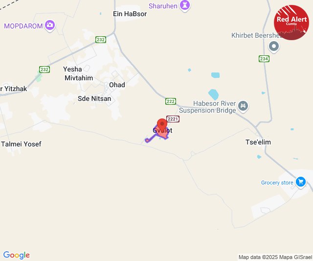Click the Habesor River Suspension Bridge icon
The width and height of the screenshot is (313, 261).
pyautogui.click(x=243, y=106)
